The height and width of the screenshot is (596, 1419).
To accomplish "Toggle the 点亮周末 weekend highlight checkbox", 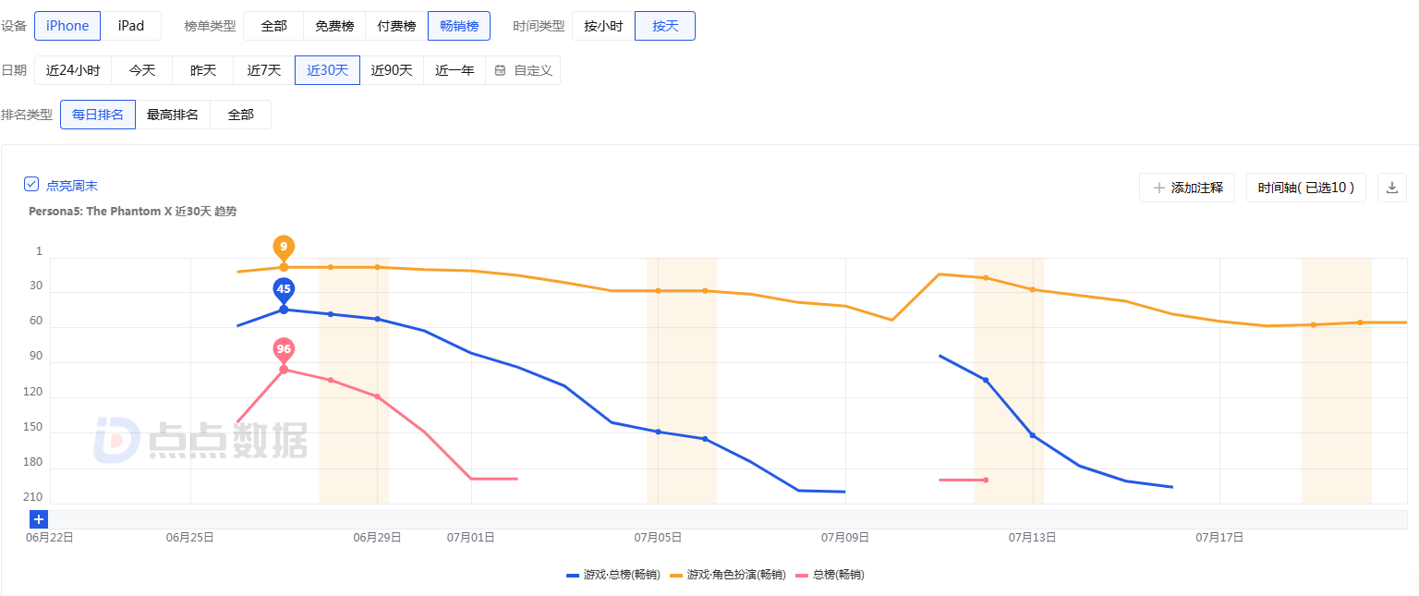I will (x=31, y=185).
